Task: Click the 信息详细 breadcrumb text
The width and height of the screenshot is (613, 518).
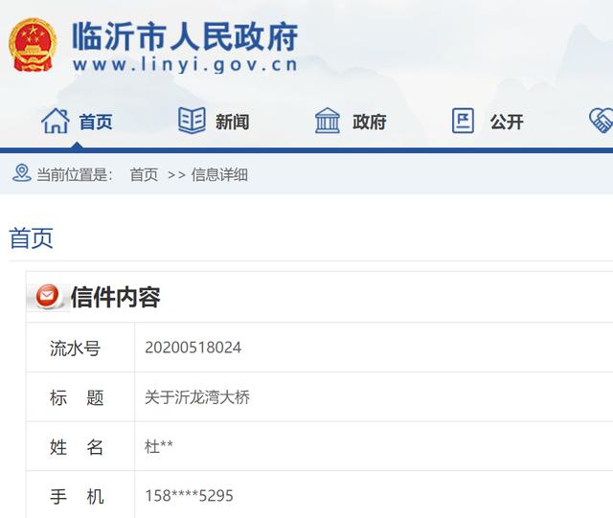Action: coord(219,175)
